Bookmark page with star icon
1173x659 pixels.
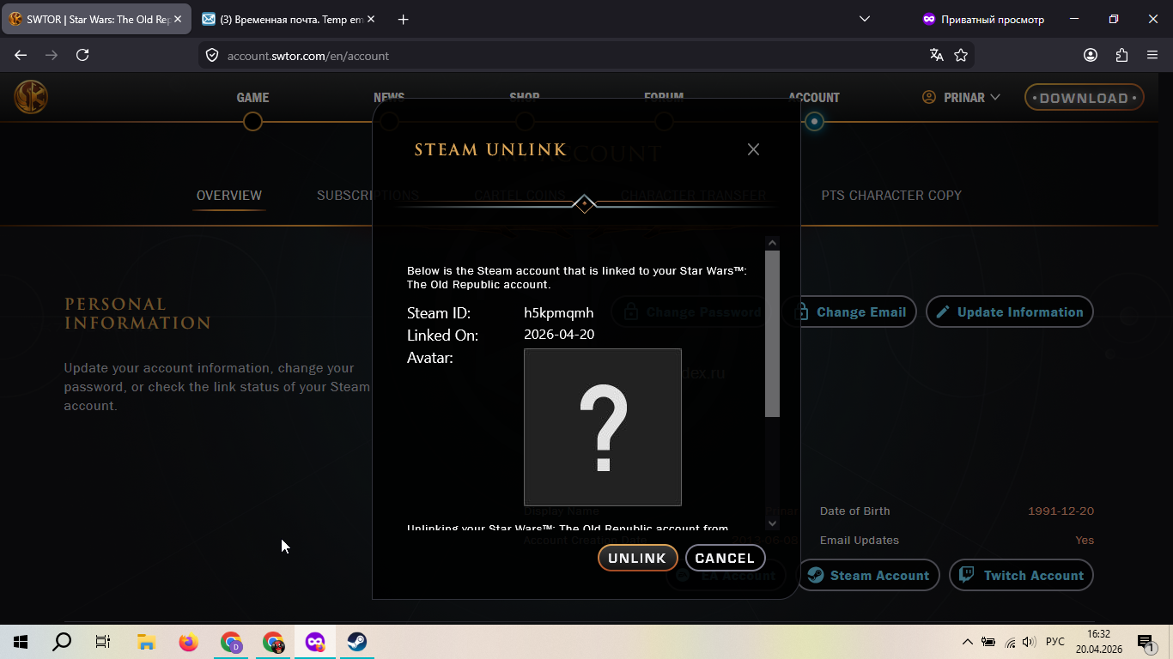pyautogui.click(x=961, y=55)
